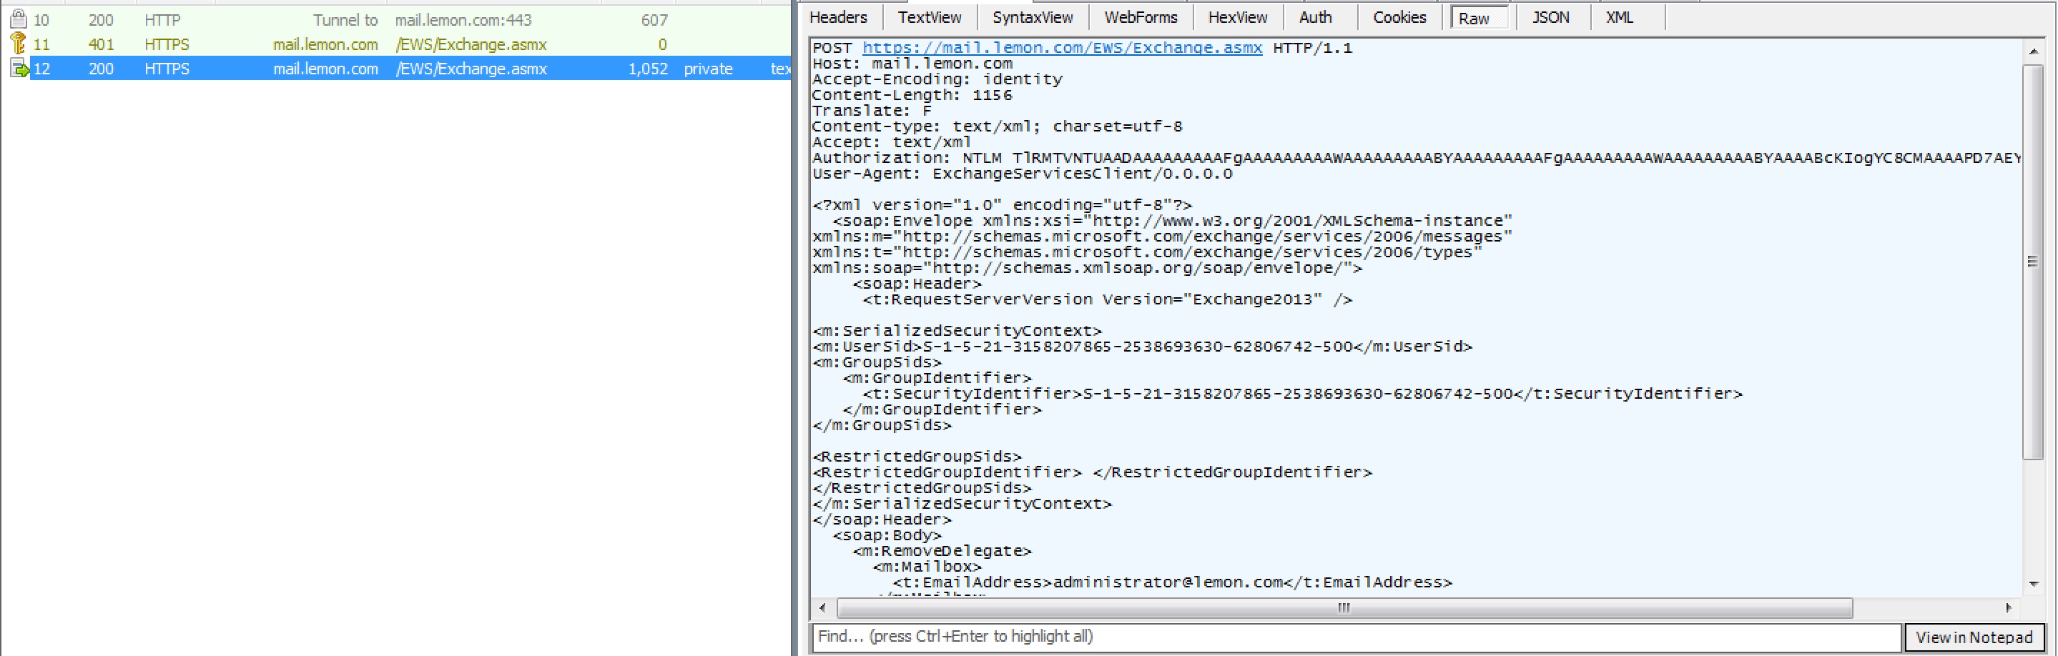
Task: Click the Authorization NTLM header line
Action: pos(1417,158)
